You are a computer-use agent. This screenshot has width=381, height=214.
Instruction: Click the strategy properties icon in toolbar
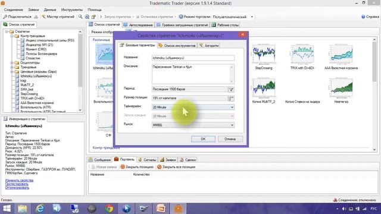[x=93, y=17]
